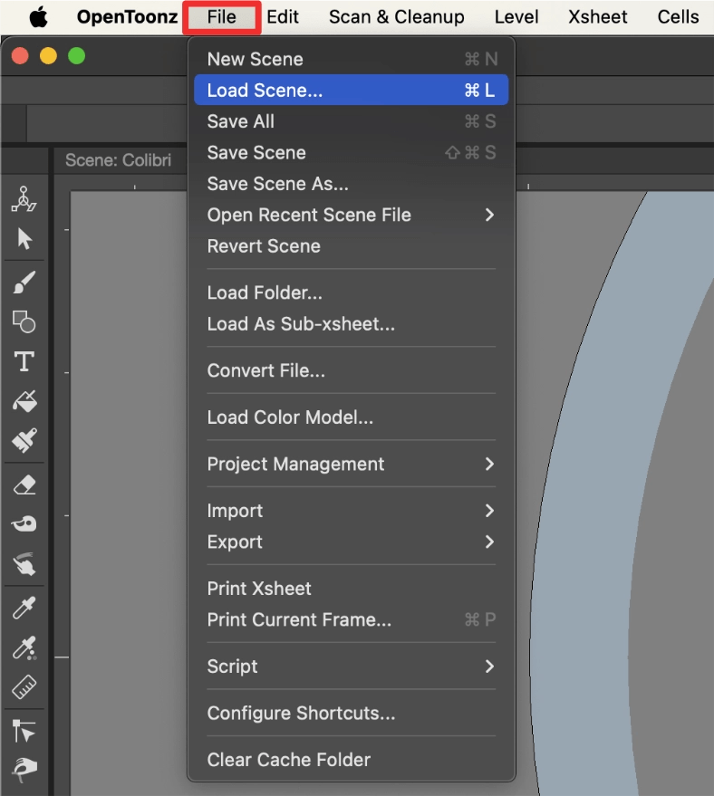Choose Load Scene... menu entry
This screenshot has height=796, width=714.
point(351,90)
